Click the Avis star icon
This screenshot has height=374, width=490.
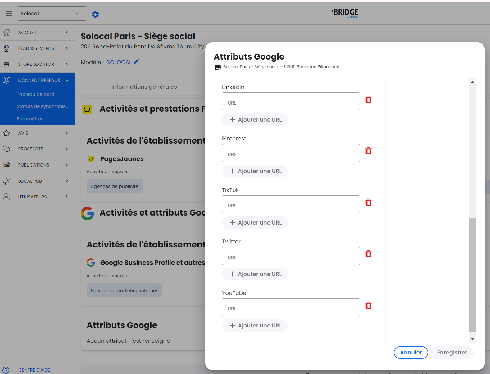6,133
